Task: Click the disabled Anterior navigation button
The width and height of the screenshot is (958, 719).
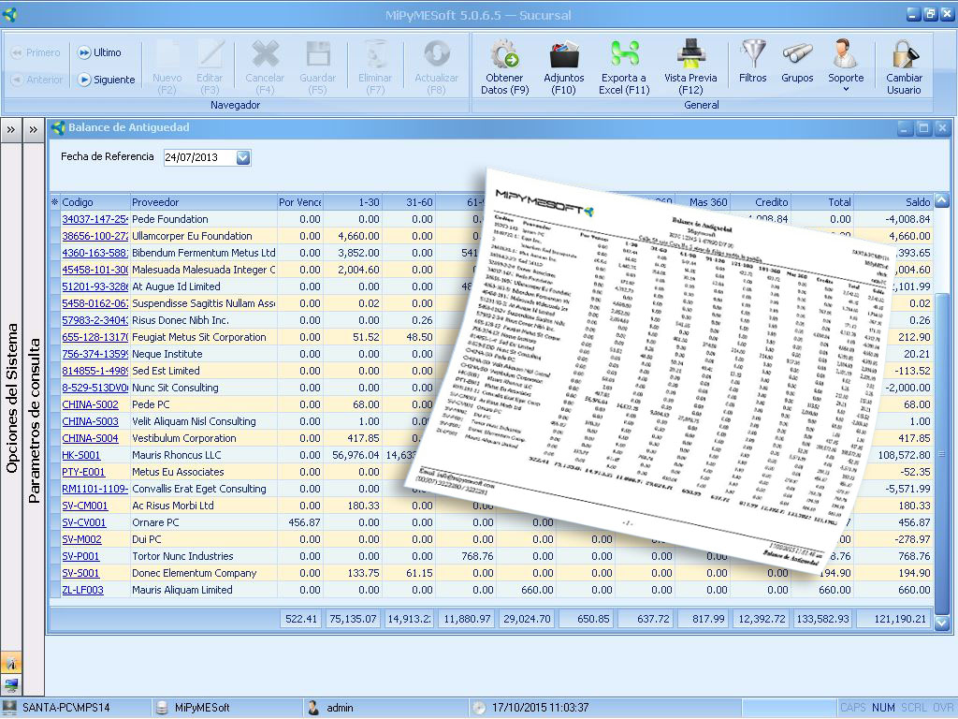Action: [x=36, y=80]
